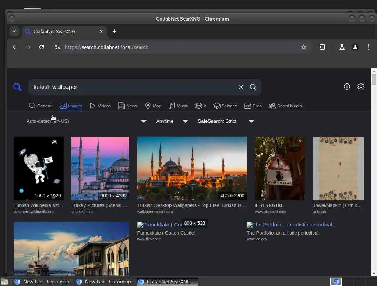377x286 pixels.
Task: Open The Portfolio artistic periodical link
Action: [x=290, y=225]
